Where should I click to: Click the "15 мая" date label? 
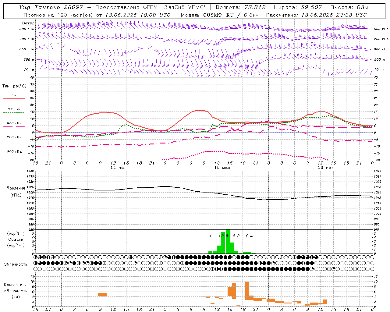coord(222,167)
